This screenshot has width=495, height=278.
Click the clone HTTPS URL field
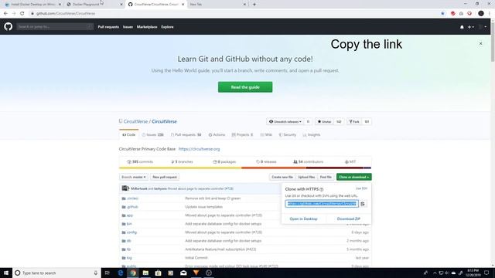pos(322,204)
